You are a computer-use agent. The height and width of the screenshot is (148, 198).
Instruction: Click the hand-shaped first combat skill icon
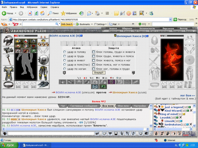tap(62, 82)
